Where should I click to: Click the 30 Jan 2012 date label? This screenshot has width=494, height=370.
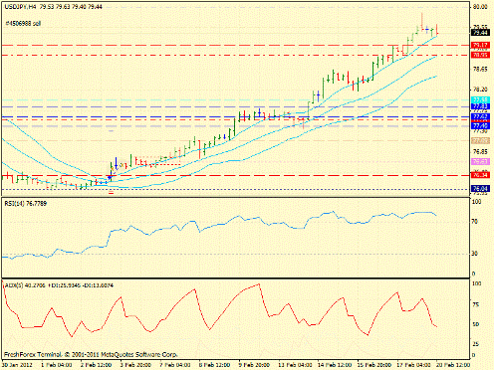[18, 365]
